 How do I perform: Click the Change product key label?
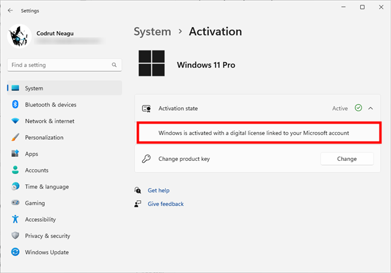(184, 159)
